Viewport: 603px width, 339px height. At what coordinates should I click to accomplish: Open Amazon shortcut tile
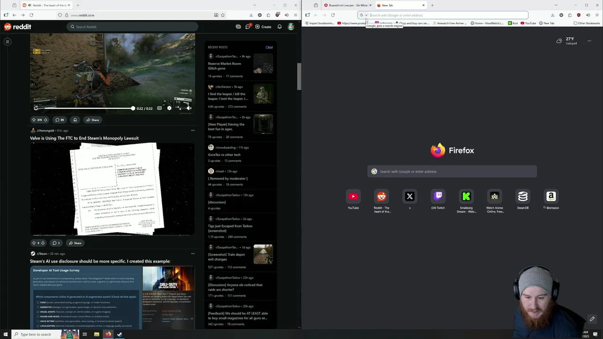551,199
